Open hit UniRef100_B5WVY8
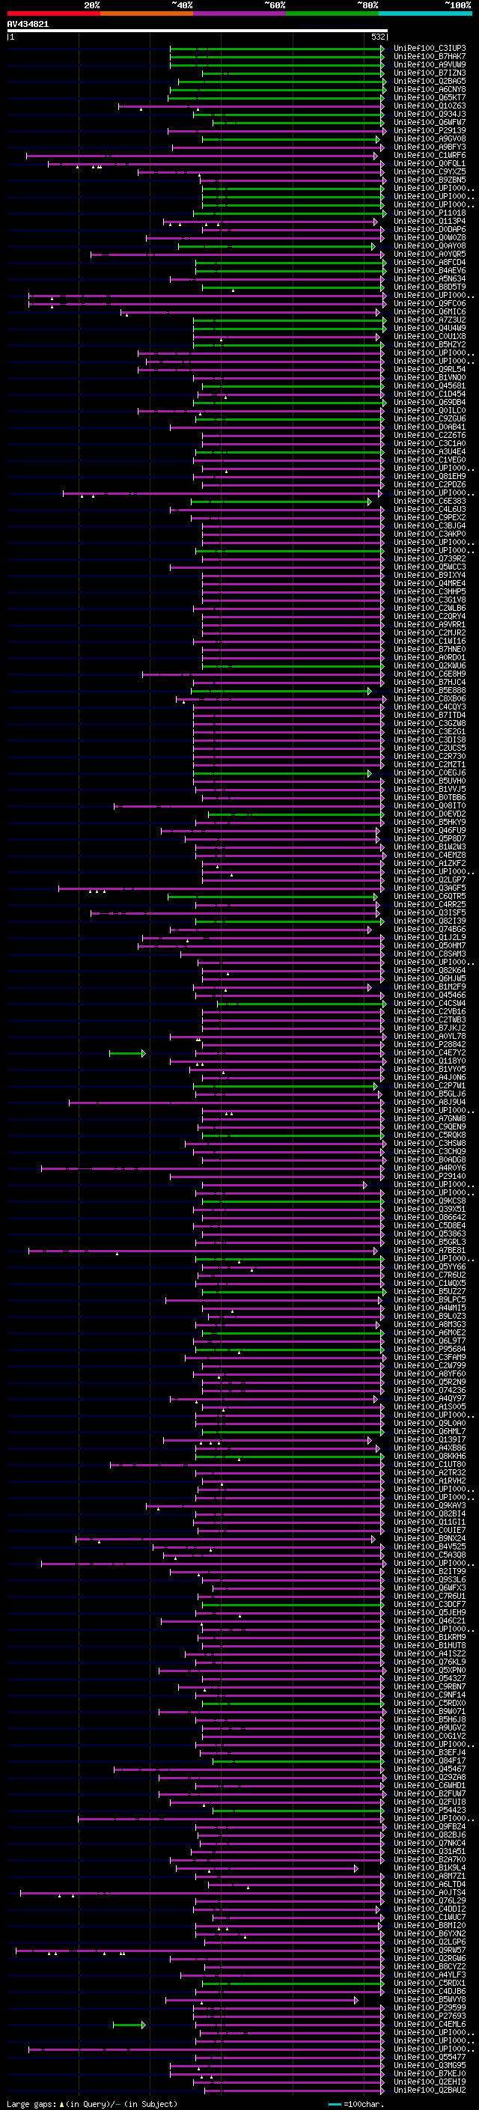Image resolution: width=479 pixels, height=2110 pixels. click(x=429, y=2000)
